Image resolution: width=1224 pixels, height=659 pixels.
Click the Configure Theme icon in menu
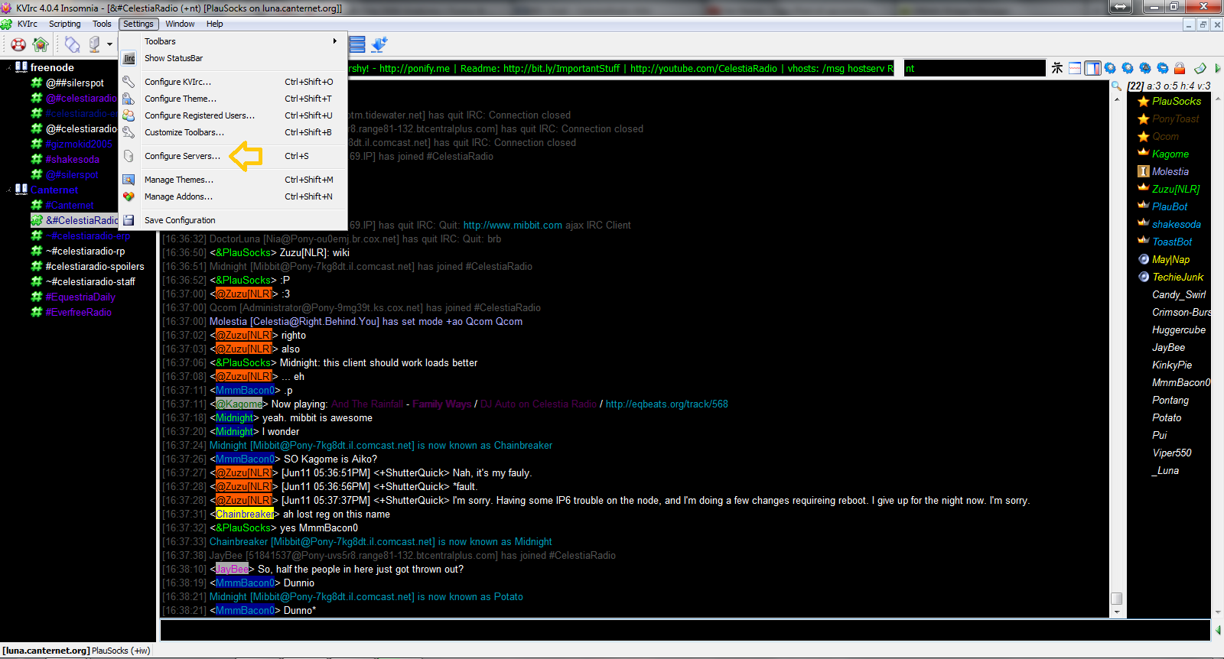[x=129, y=99]
